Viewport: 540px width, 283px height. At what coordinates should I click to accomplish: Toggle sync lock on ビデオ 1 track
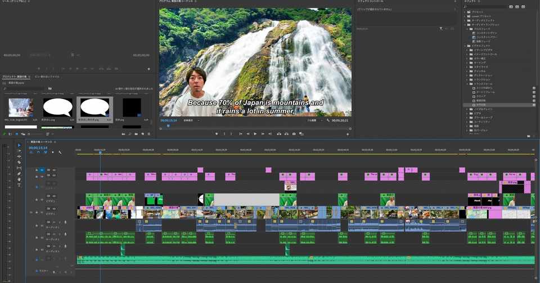click(x=48, y=209)
